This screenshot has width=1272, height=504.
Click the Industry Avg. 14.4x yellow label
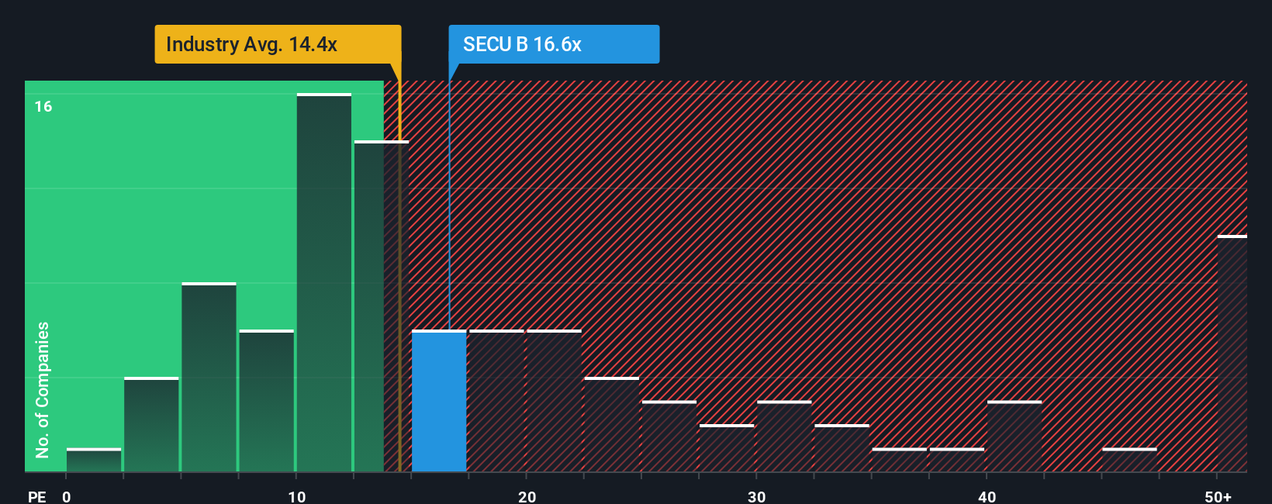pyautogui.click(x=278, y=44)
